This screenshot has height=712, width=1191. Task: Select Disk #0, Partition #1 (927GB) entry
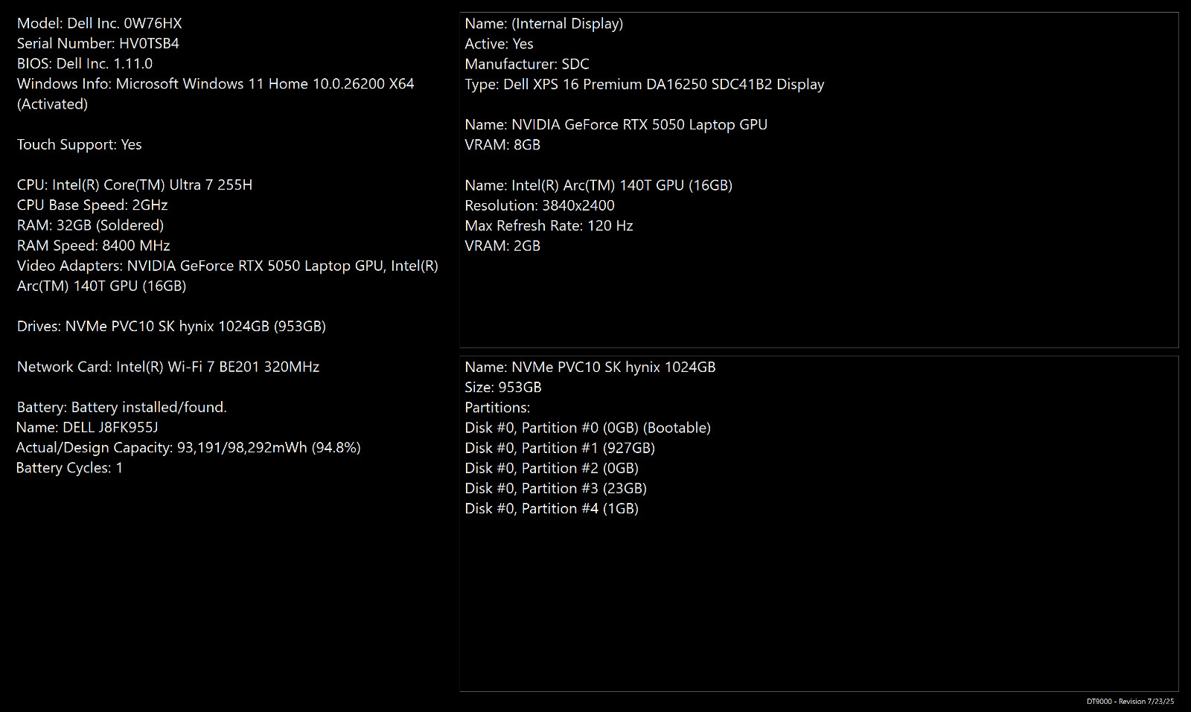coord(560,448)
